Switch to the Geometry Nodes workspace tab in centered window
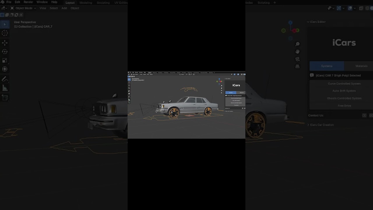The image size is (373, 210). point(204,73)
